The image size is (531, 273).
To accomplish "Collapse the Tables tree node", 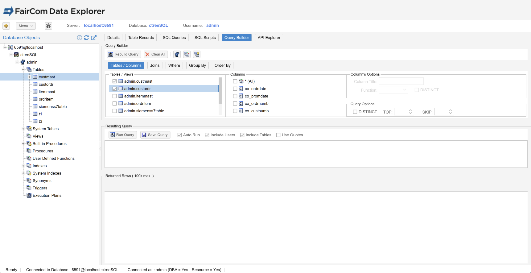I will coord(23,69).
